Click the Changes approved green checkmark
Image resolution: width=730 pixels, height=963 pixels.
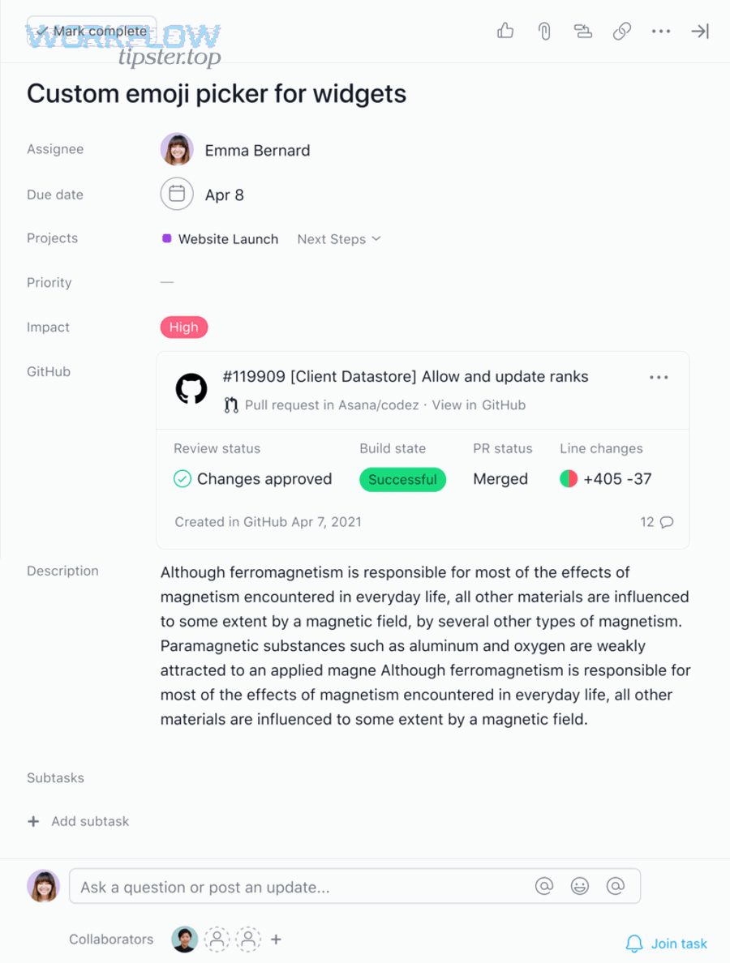coord(182,479)
